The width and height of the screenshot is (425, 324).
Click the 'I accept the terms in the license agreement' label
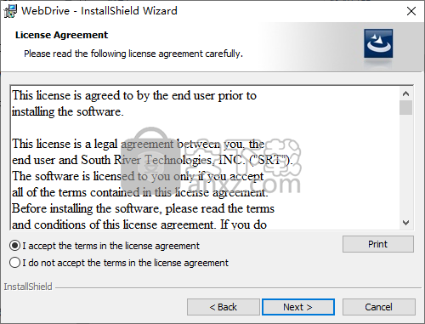111,246
